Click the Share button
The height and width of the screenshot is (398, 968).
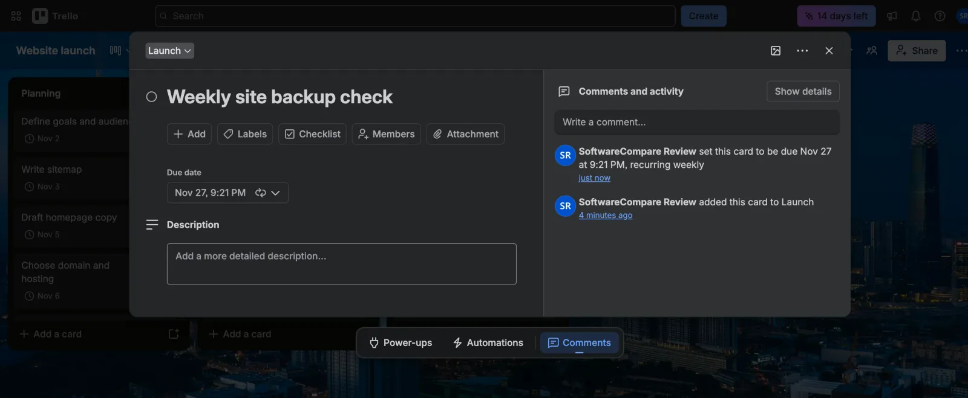coord(917,51)
